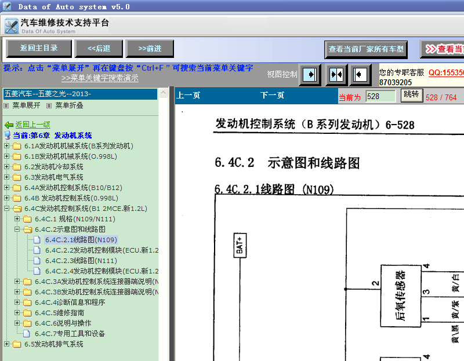
Task: Click the page icon of 6.4C.2.1线路图(N109)
Action: [x=37, y=240]
